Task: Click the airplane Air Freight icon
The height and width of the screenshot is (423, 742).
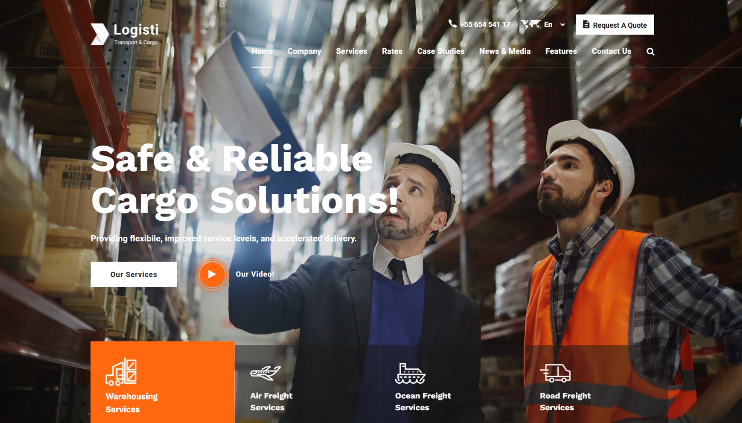Action: 265,373
